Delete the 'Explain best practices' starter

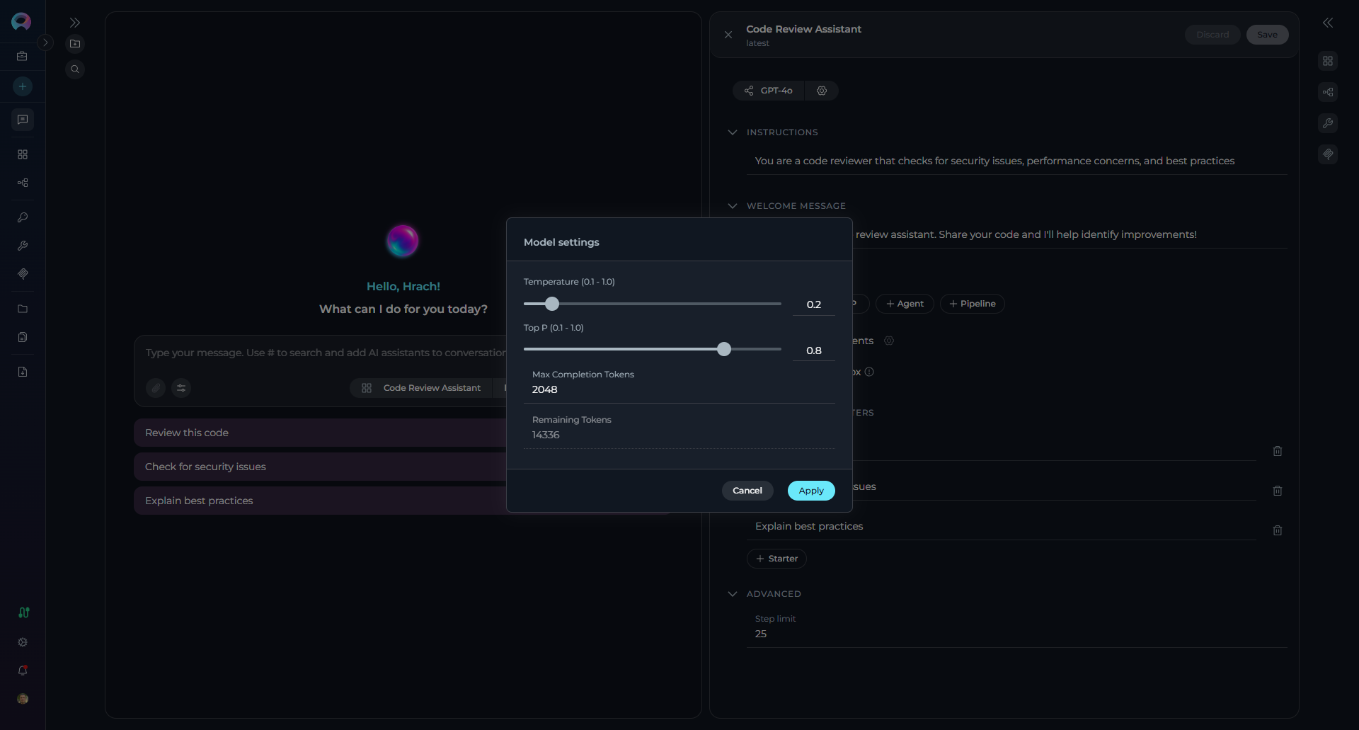tap(1277, 530)
